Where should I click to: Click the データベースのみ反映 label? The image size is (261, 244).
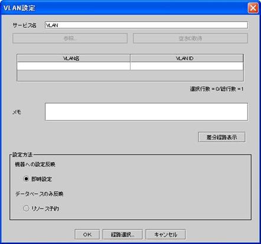coord(40,194)
